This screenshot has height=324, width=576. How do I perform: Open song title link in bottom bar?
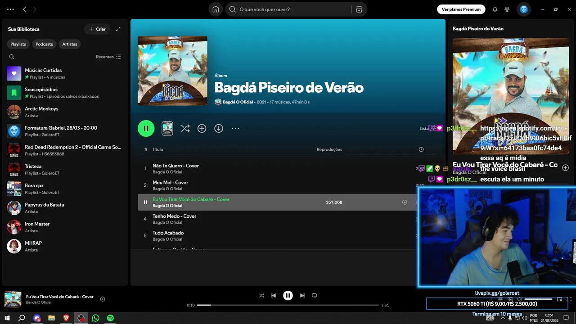click(x=60, y=297)
